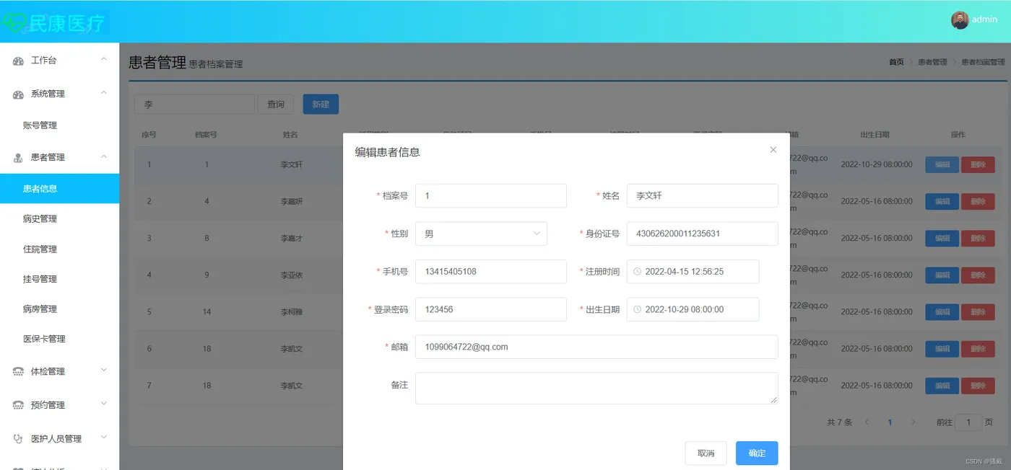Click clock icon in 注册时间 field
The width and height of the screenshot is (1011, 470).
click(x=637, y=272)
